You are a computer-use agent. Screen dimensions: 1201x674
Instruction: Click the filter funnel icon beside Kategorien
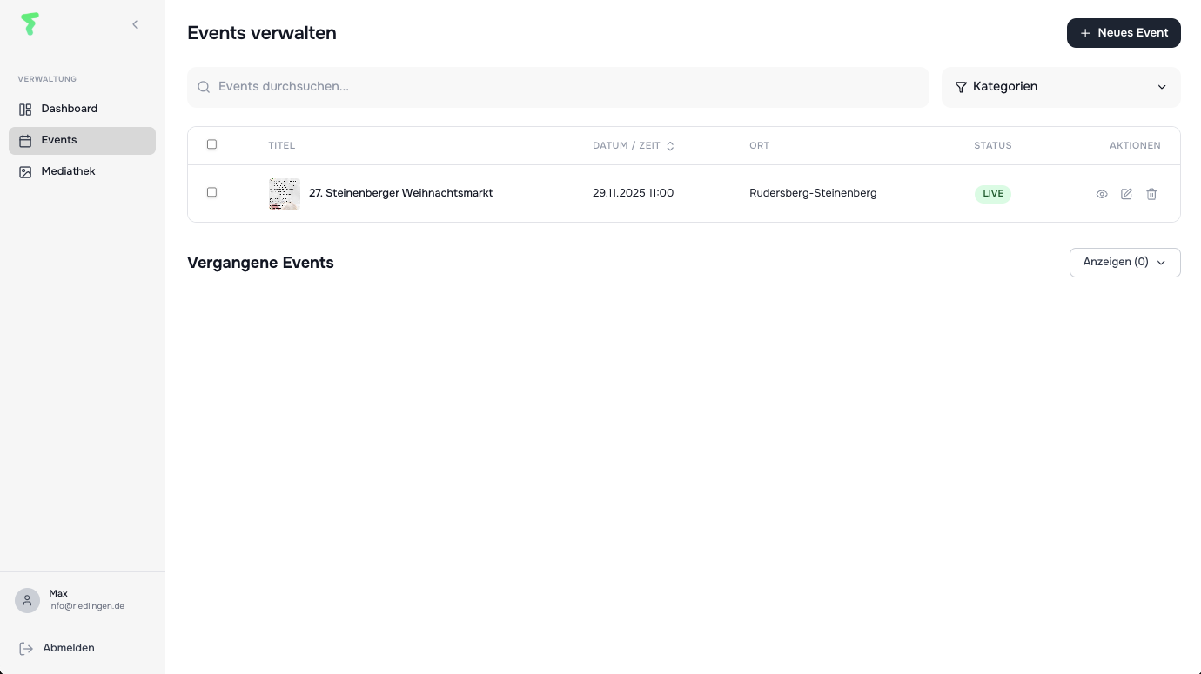961,87
